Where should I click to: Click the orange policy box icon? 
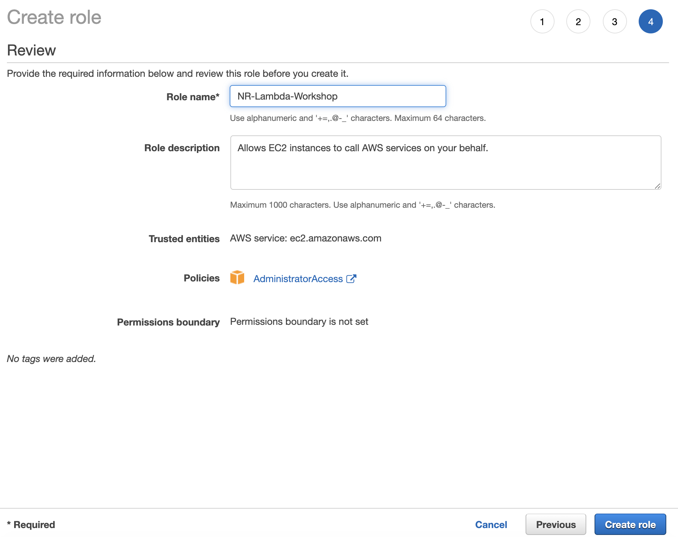(x=237, y=278)
